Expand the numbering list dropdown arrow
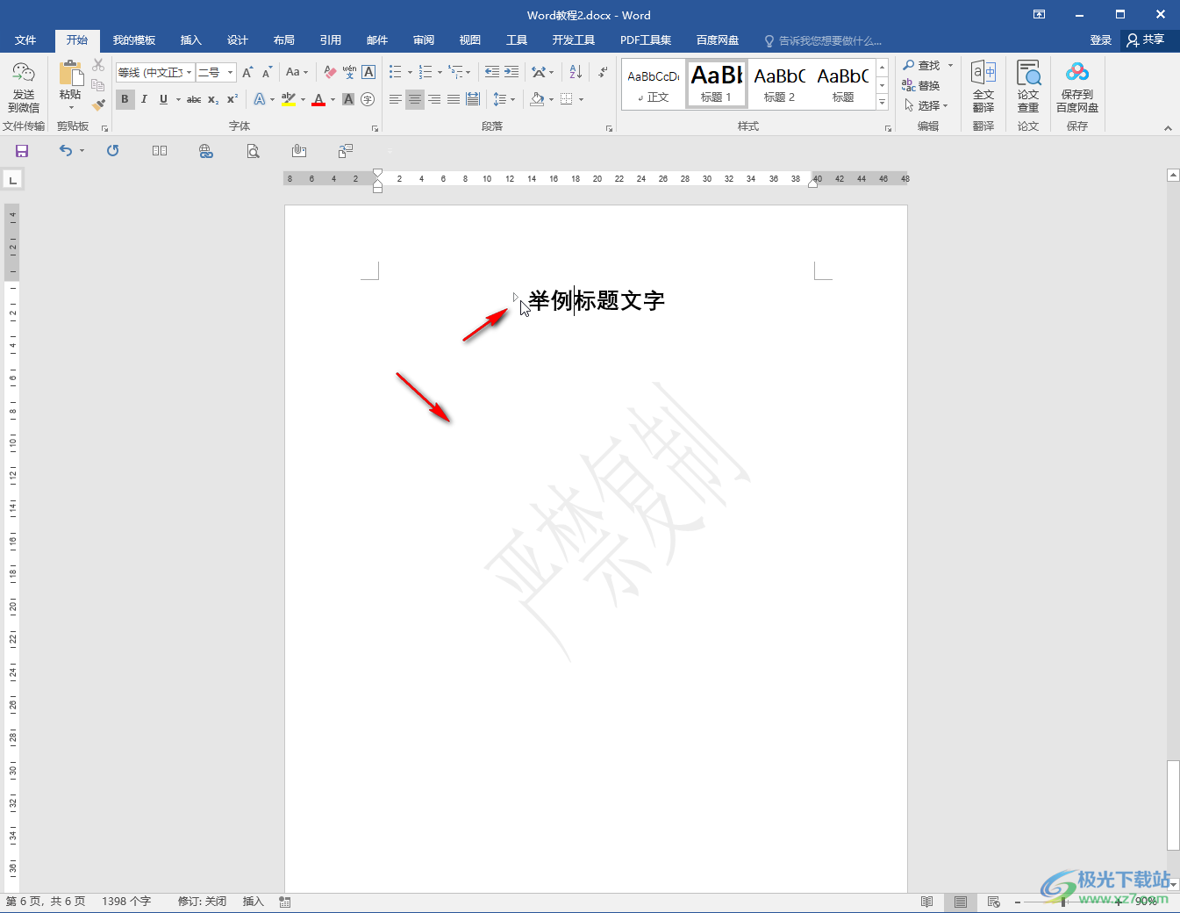1180x913 pixels. pyautogui.click(x=440, y=72)
